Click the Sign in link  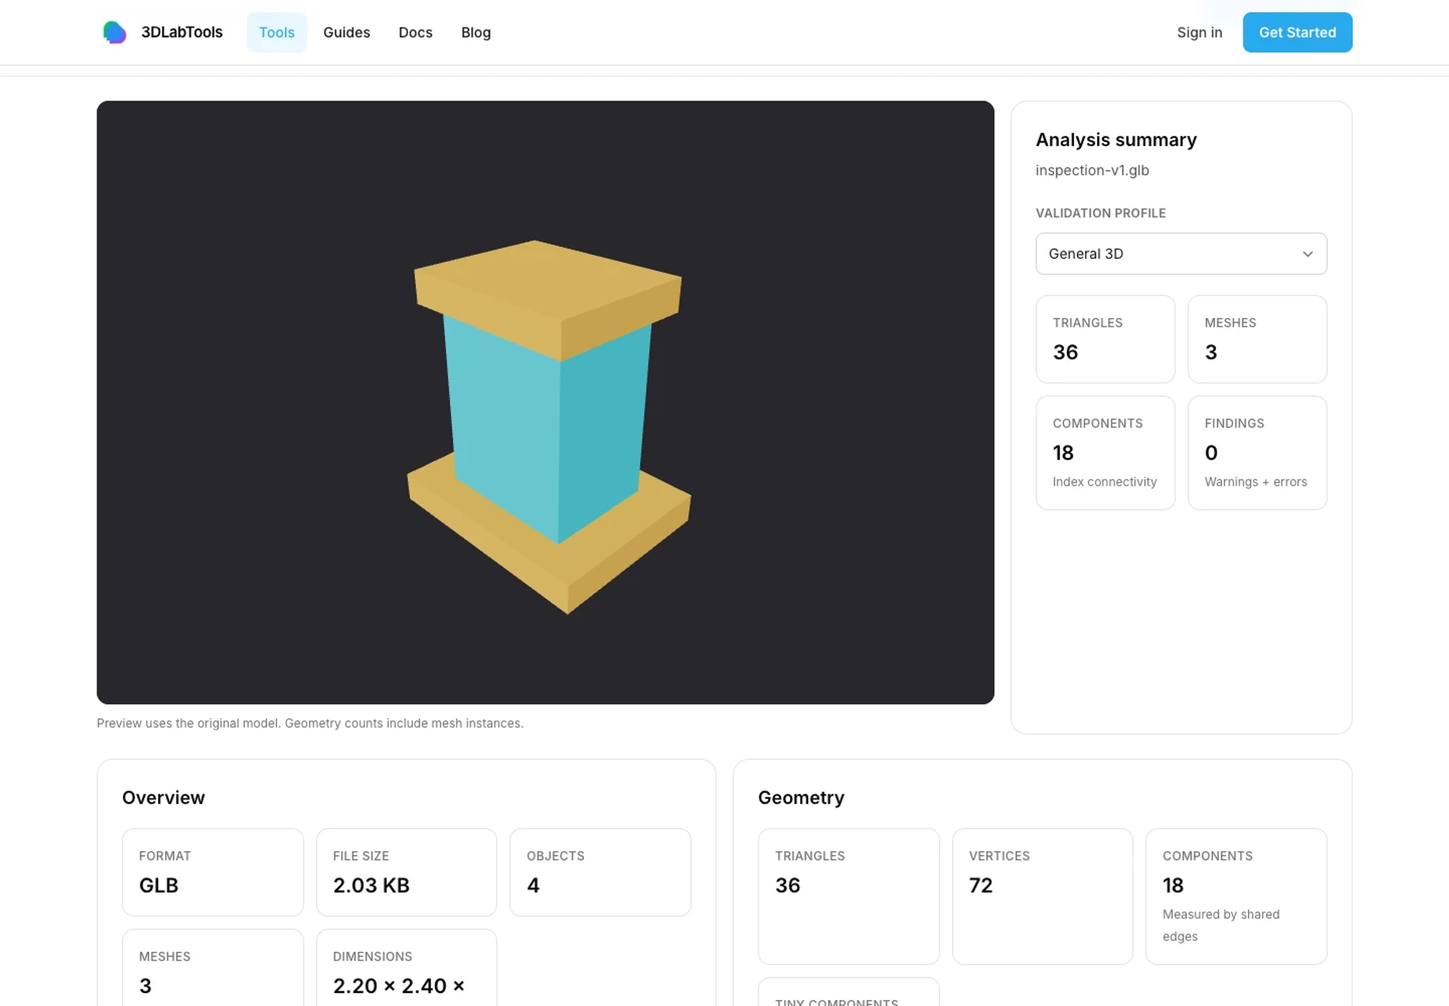coord(1199,32)
